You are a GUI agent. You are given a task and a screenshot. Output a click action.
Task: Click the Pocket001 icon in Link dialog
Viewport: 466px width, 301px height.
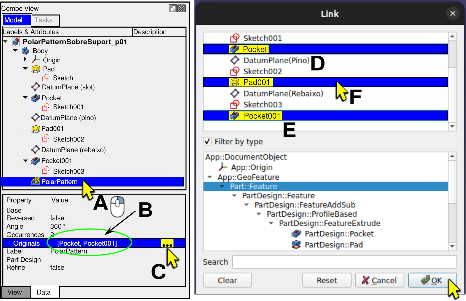[x=234, y=116]
